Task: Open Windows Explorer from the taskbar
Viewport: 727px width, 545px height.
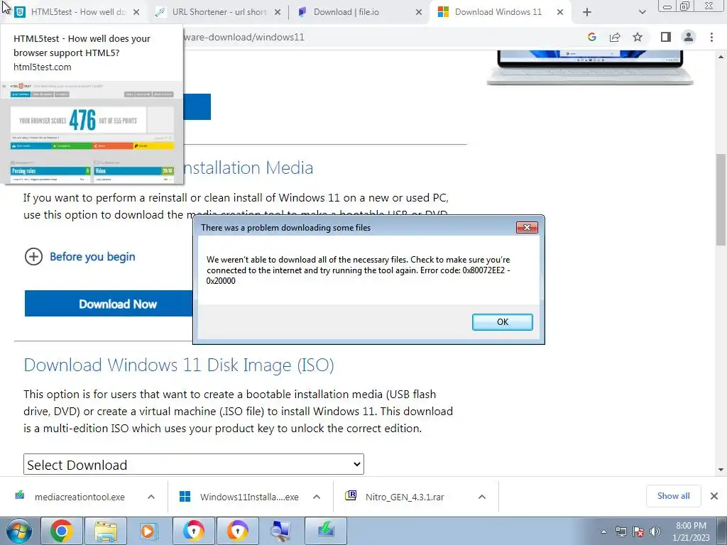Action: click(x=105, y=531)
